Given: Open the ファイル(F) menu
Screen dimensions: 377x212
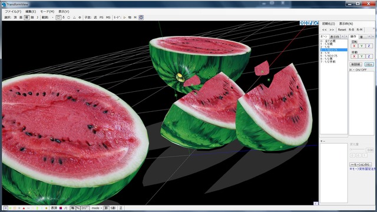Looking at the screenshot, I should (x=13, y=11).
